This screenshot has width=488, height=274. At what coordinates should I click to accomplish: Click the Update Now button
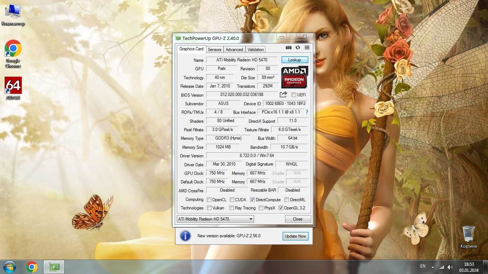(295, 236)
